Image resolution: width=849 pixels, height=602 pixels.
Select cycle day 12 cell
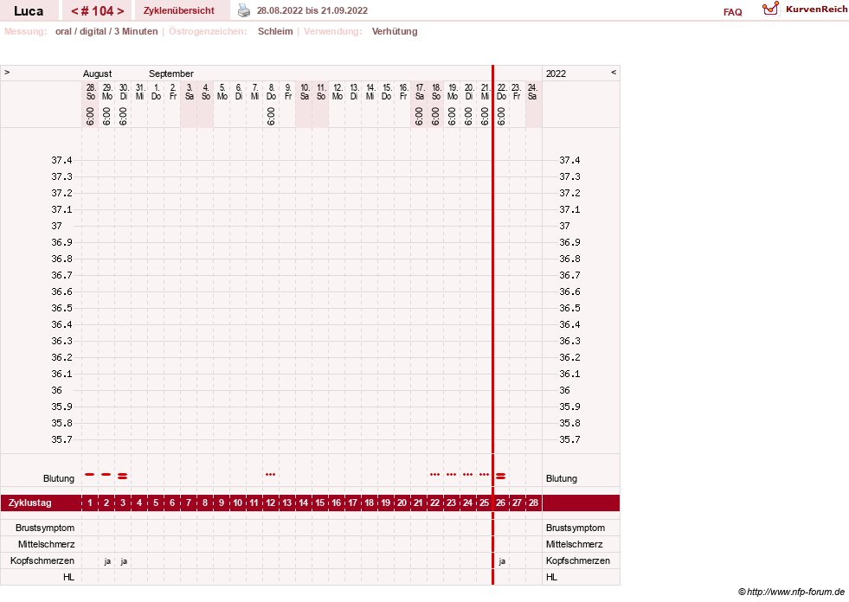[270, 503]
